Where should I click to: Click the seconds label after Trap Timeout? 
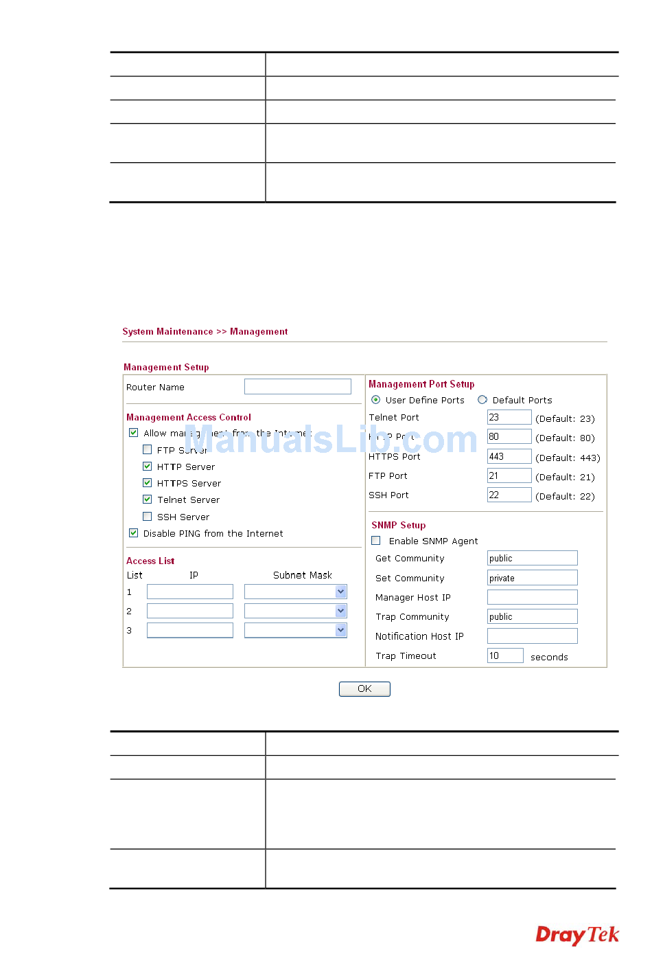point(549,657)
